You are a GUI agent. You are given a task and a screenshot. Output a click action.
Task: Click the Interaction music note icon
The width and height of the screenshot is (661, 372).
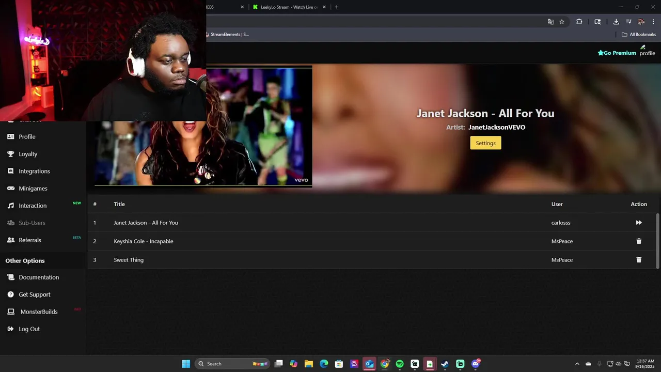point(10,206)
